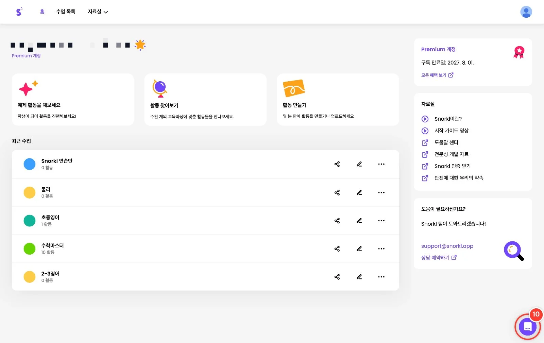Open the 2-3영어 class row title

(50, 274)
